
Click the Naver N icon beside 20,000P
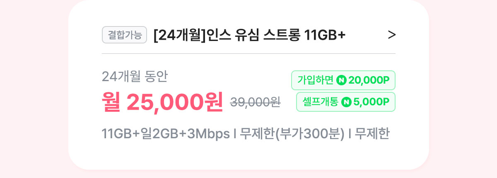coord(341,80)
